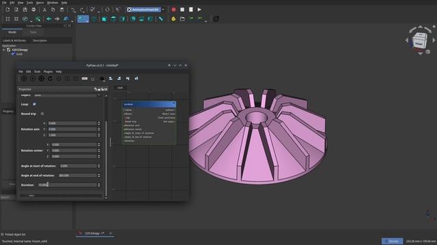The width and height of the screenshot is (437, 245).
Task: Click the Rotation center Z stepper
Action: click(99, 157)
